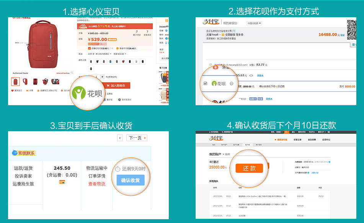Viewport: 364px width, 223px height.
Task: Click the QR code on the cashier page
Action: coord(351,30)
